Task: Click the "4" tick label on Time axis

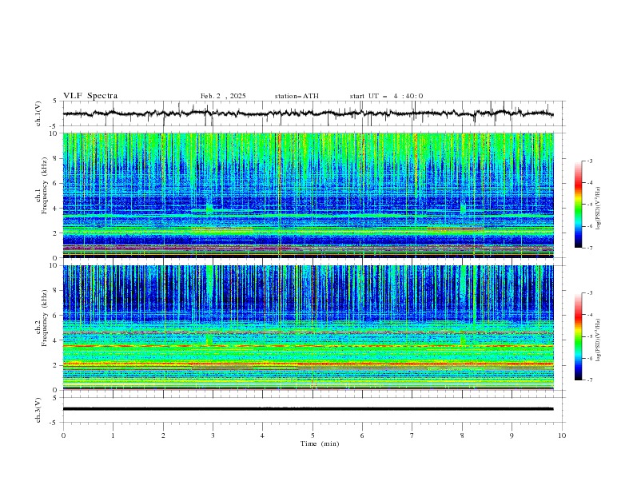Action: [x=263, y=435]
